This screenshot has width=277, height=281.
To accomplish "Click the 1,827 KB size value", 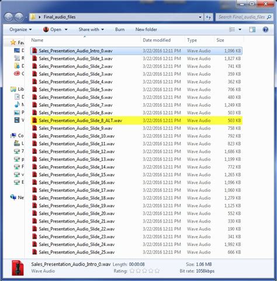I will (233, 59).
